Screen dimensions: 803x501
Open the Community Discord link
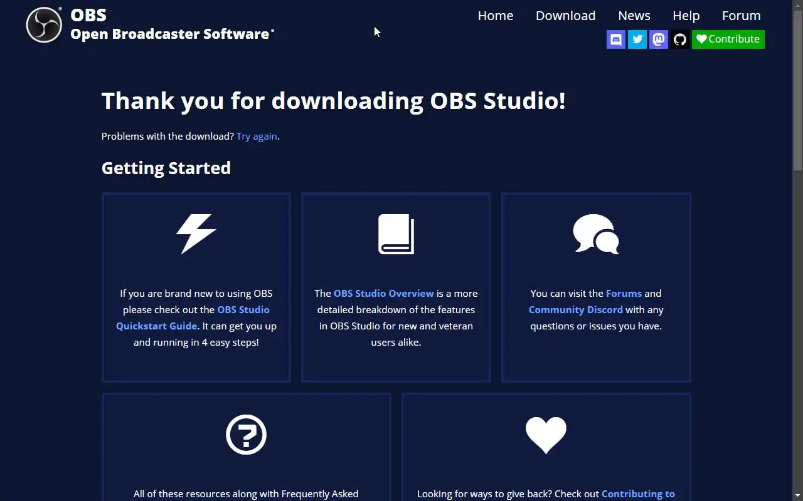coord(575,309)
